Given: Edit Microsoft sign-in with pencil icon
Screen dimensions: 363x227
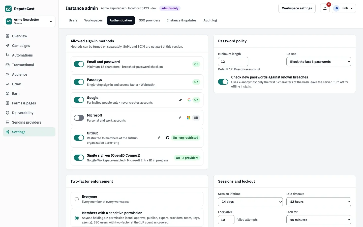Looking at the screenshot, I should coord(180,118).
